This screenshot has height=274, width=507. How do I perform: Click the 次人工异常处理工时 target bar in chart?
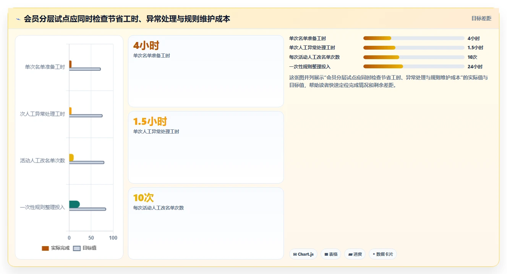click(x=86, y=116)
